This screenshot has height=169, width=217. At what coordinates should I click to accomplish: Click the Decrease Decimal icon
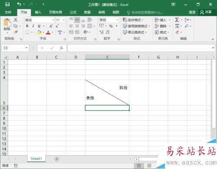[x=108, y=32]
